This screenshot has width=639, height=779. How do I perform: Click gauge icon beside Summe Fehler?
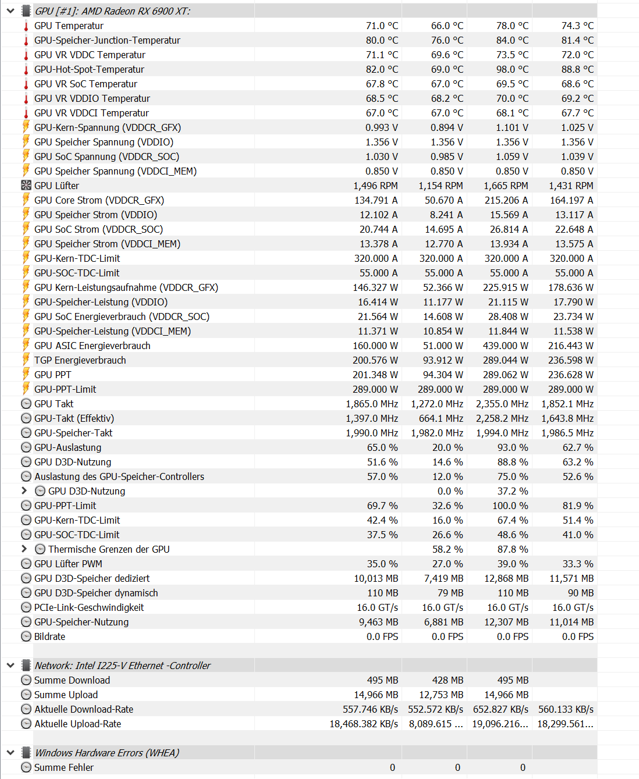(26, 767)
